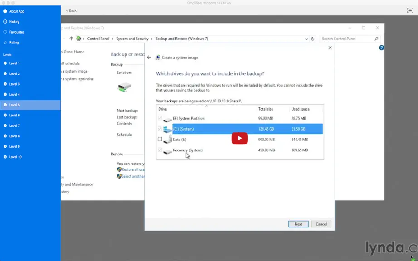418x261 pixels.
Task: Click the 28.75 MB used space cell
Action: [x=299, y=118]
